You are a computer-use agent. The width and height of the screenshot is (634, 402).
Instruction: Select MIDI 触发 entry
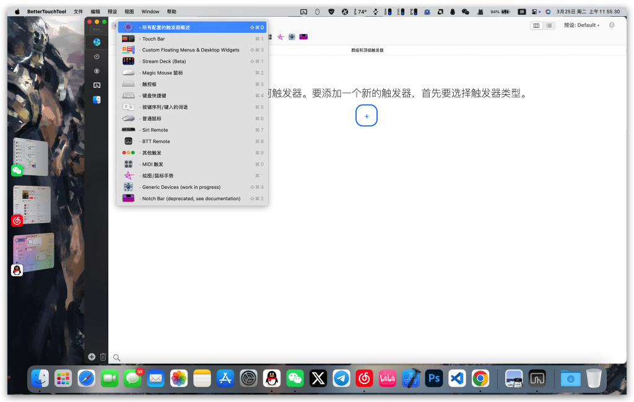point(192,164)
